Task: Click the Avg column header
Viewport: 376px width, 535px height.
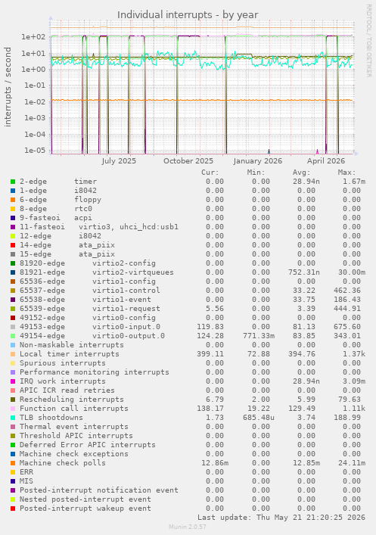Action: [x=301, y=173]
